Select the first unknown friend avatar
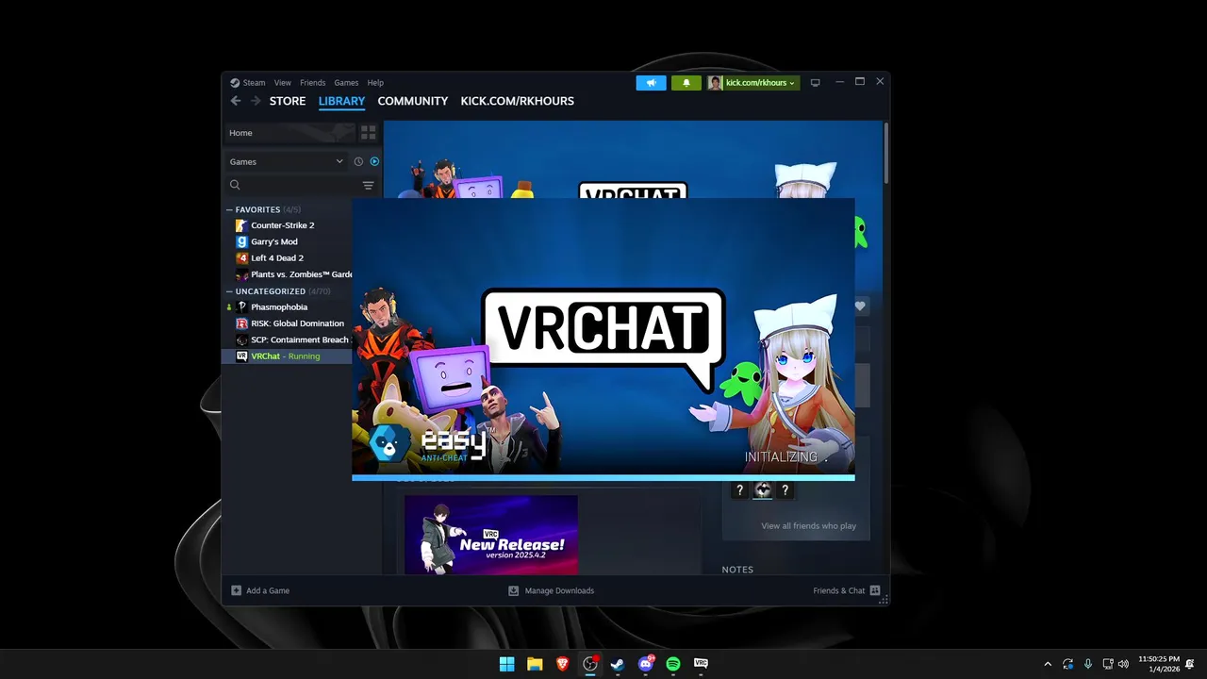1207x679 pixels. tap(740, 490)
